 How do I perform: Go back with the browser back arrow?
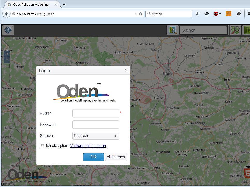click(x=6, y=14)
